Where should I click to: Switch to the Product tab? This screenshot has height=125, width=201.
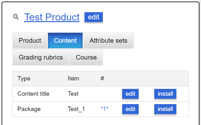click(30, 41)
